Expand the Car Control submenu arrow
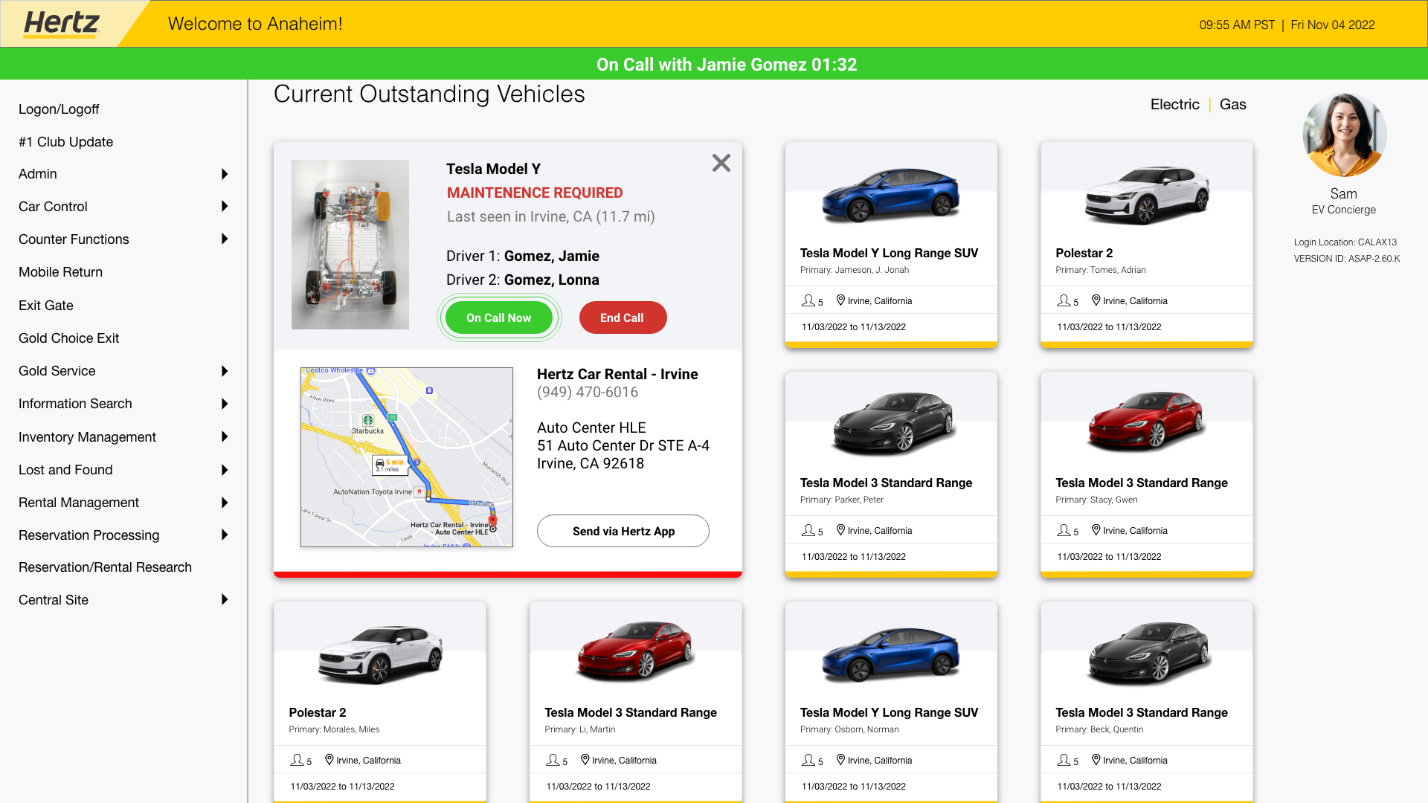The image size is (1428, 803). pos(225,206)
